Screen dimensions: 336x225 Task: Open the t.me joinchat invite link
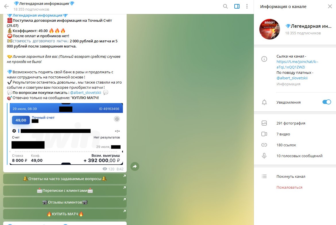pyautogui.click(x=297, y=64)
